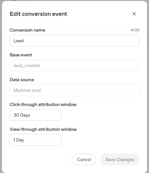Click the Click-through attribution window label
Screen dimensions: 149x173
pyautogui.click(x=43, y=104)
